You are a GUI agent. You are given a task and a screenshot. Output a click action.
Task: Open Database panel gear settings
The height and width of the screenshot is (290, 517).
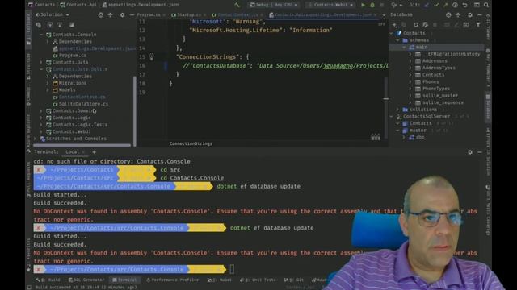point(470,14)
